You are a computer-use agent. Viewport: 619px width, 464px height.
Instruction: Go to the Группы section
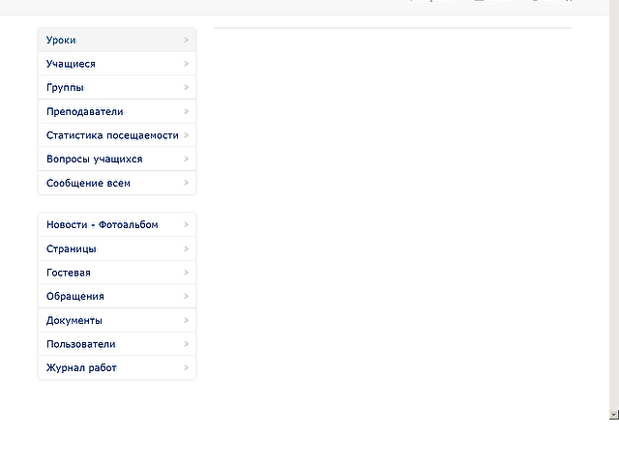pyautogui.click(x=65, y=88)
